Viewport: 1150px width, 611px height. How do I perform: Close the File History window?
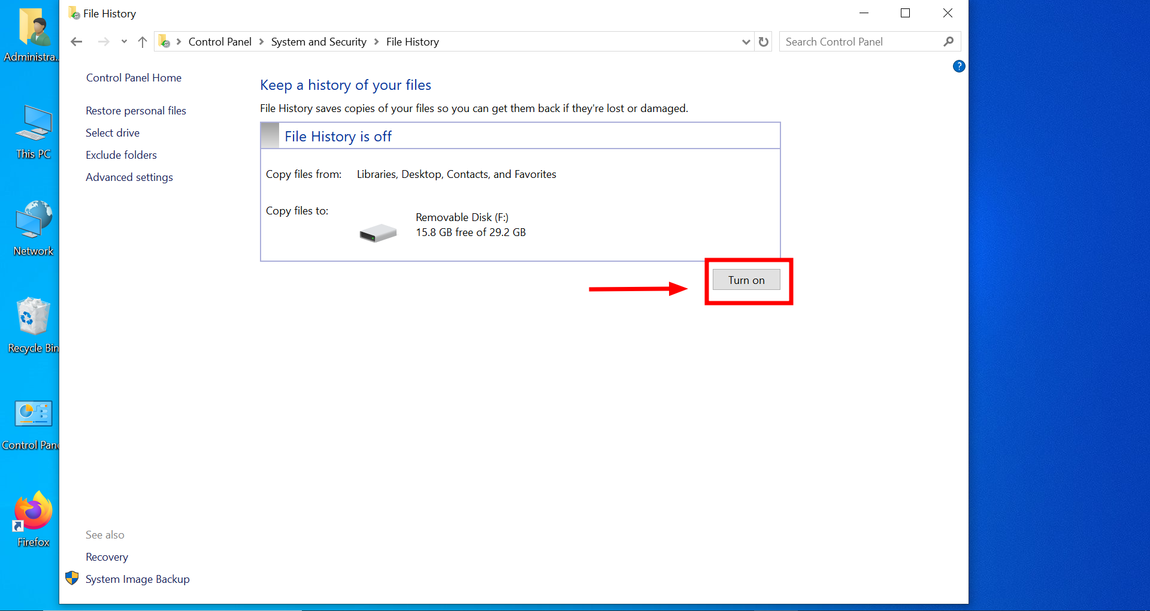948,13
